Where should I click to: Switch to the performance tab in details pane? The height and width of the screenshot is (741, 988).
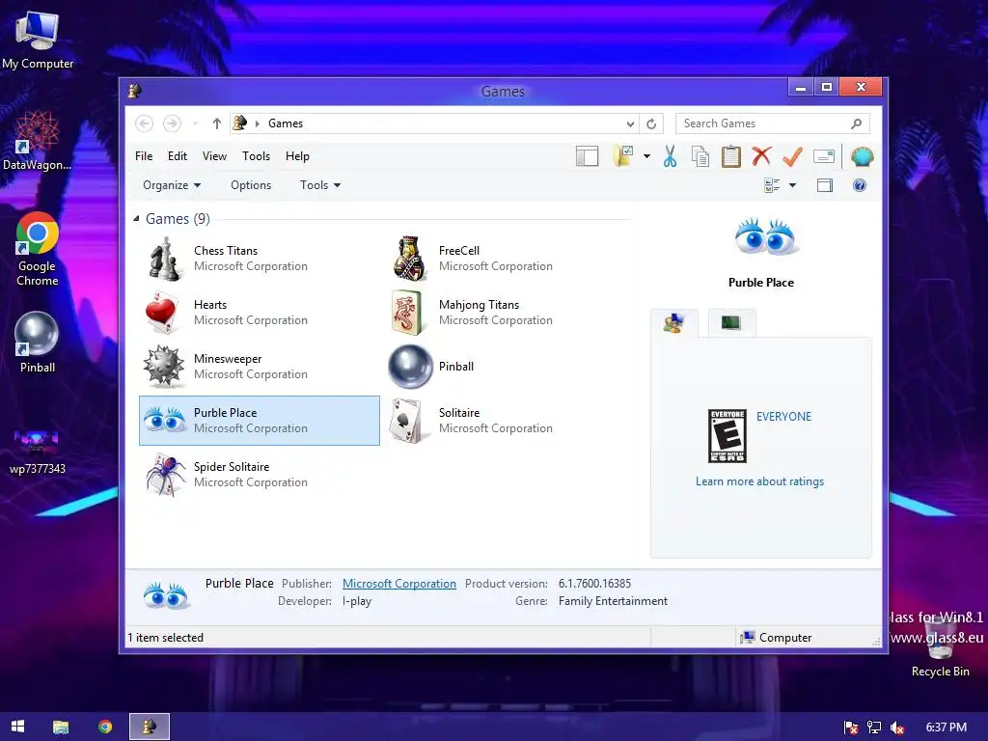(731, 322)
